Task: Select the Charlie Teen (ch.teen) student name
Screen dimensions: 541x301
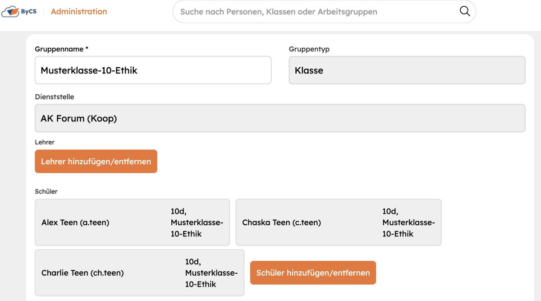Action: pos(83,273)
